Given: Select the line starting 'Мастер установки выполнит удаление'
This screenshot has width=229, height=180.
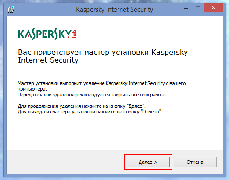Looking at the screenshot, I should coord(102,83).
